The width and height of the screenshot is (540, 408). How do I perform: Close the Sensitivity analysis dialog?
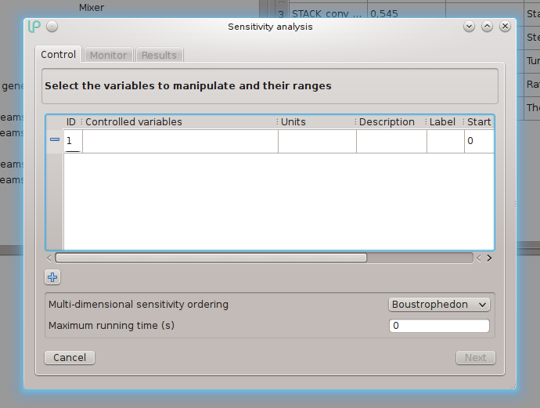coord(505,27)
